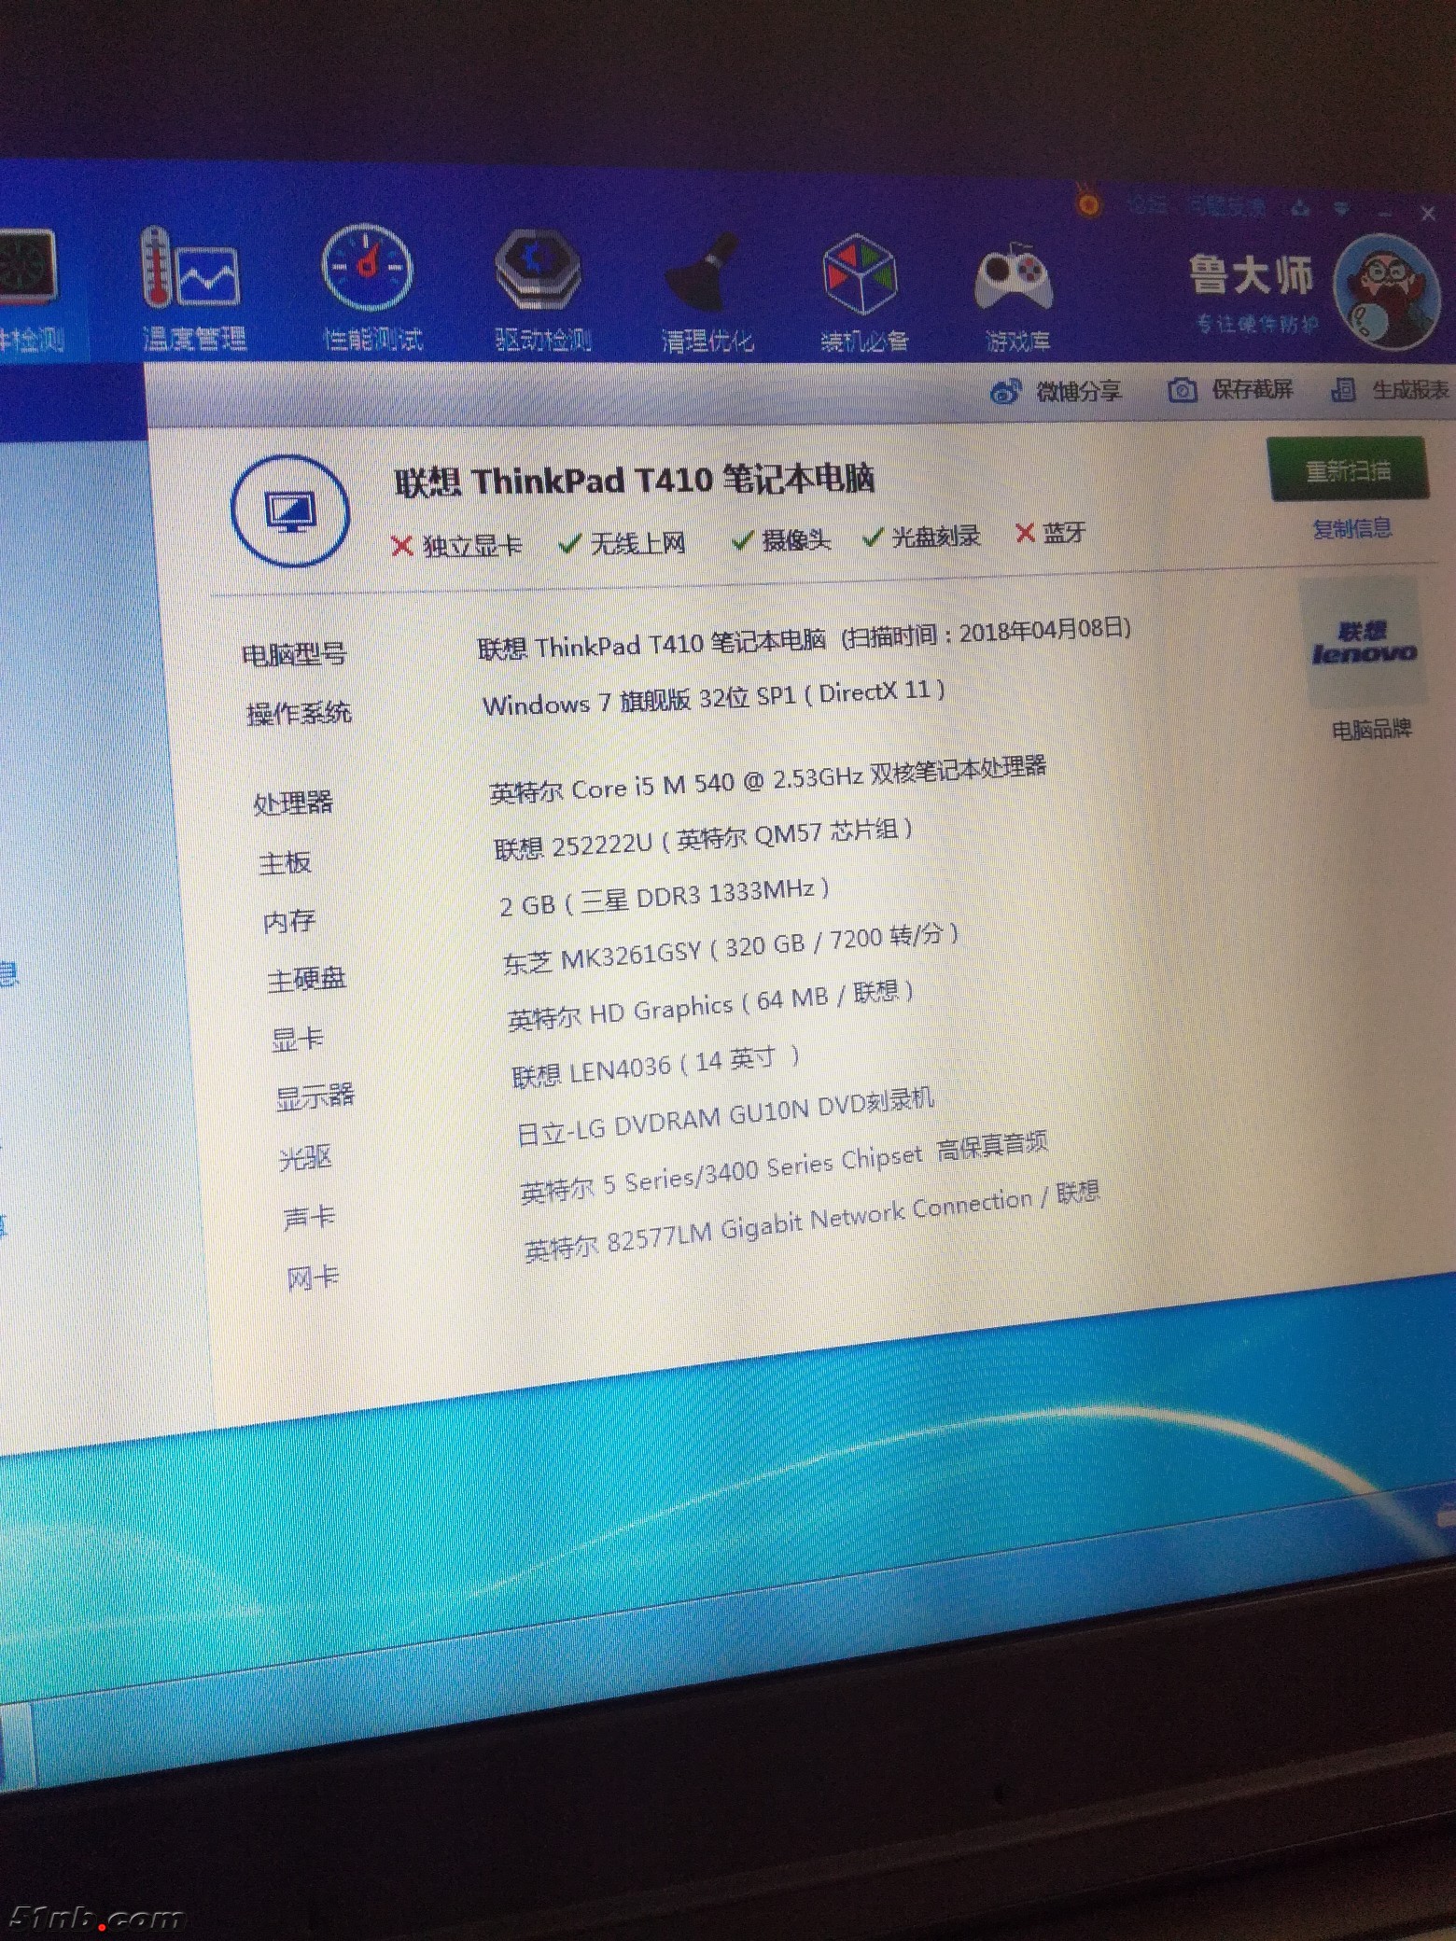This screenshot has height=1941, width=1456.
Task: Open 温度管理 thermometer icon
Action: pyautogui.click(x=190, y=268)
